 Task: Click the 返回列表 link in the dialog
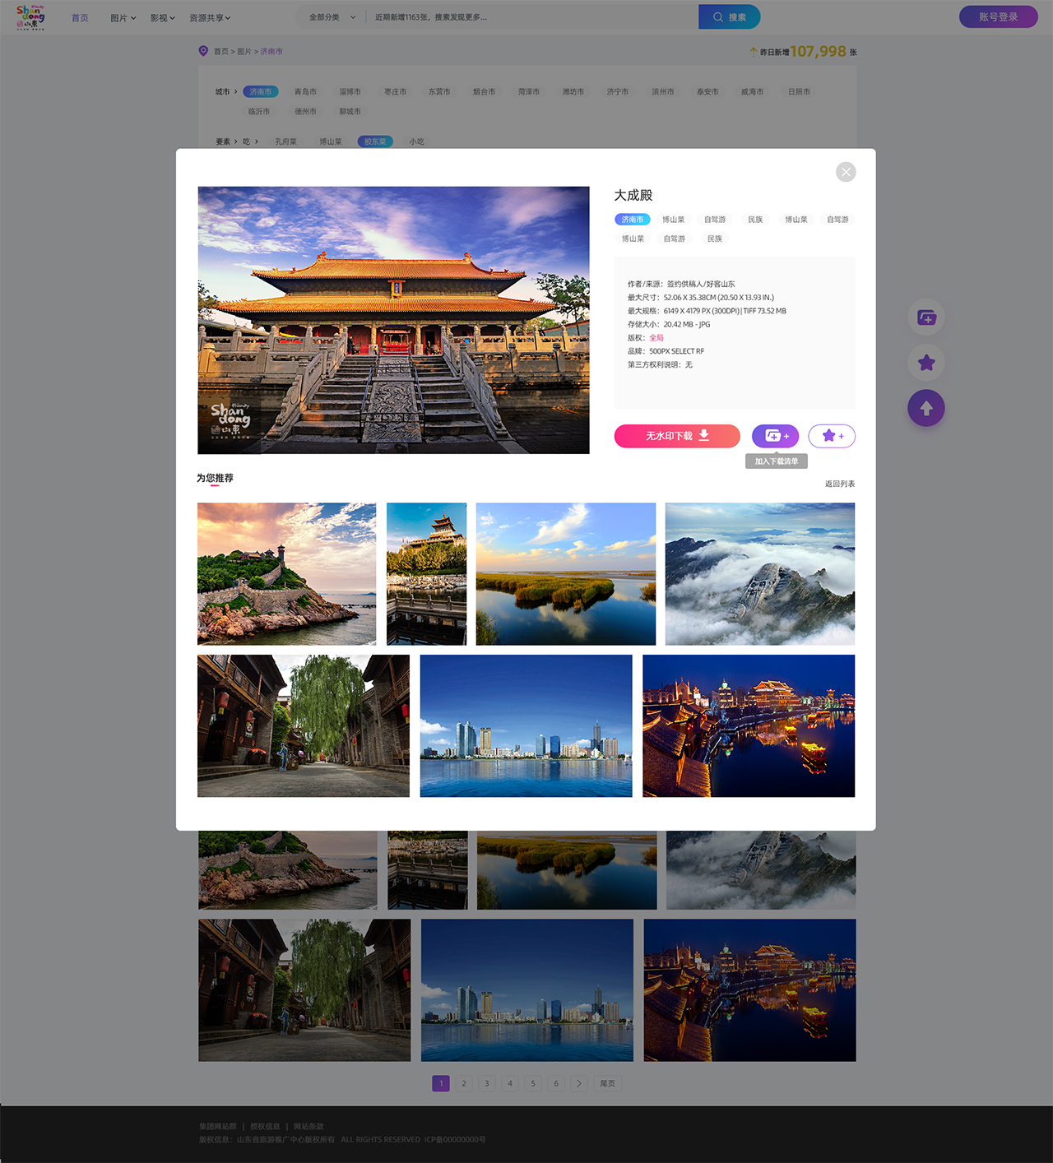(x=840, y=484)
